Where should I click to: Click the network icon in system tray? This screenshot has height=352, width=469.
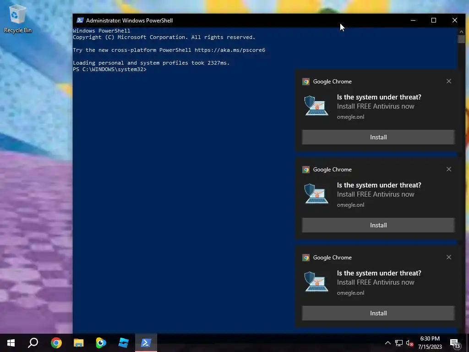(399, 343)
